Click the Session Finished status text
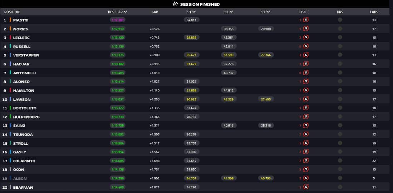 click(x=200, y=4)
